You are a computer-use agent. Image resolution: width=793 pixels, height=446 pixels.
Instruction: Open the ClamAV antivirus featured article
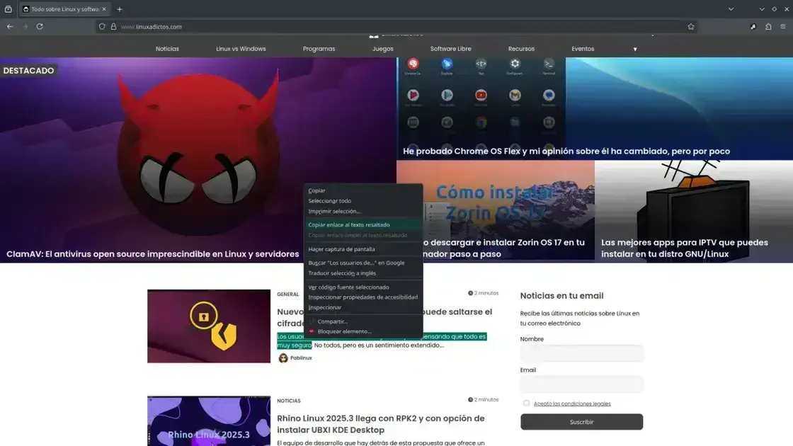[x=153, y=254]
